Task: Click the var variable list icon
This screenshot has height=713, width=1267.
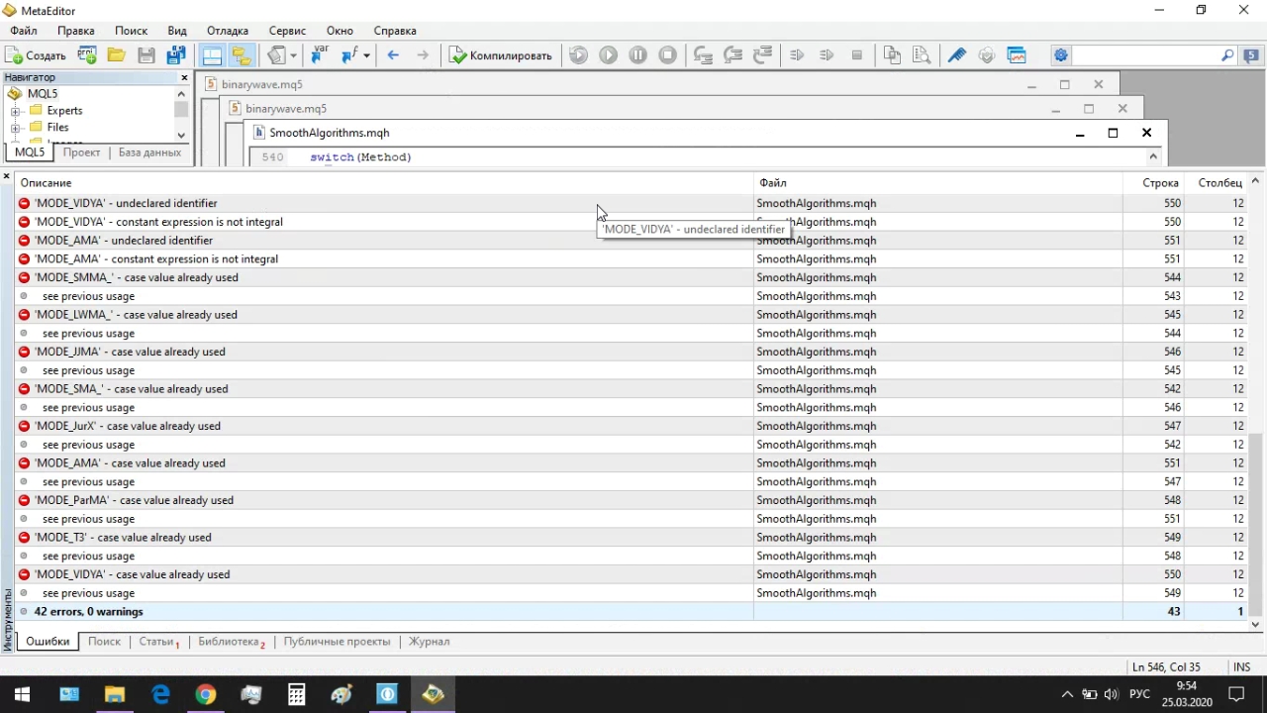Action: tap(320, 55)
